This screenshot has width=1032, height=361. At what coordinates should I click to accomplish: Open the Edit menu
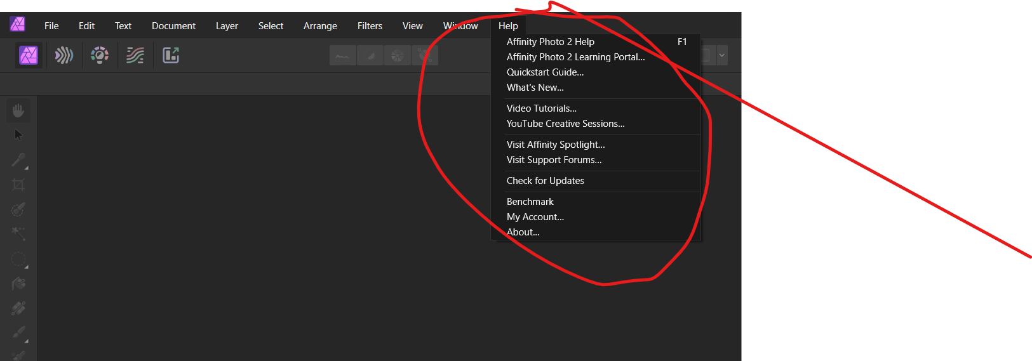pos(86,26)
